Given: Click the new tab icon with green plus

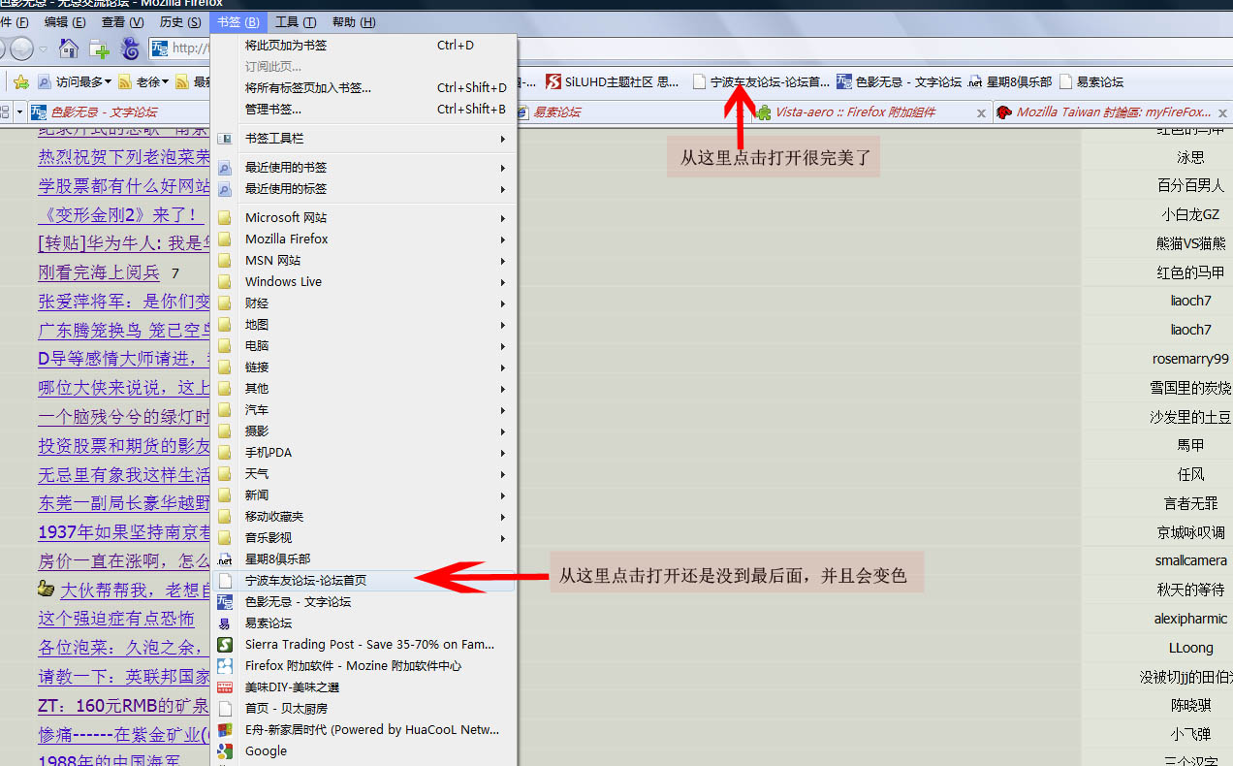Looking at the screenshot, I should coord(99,48).
